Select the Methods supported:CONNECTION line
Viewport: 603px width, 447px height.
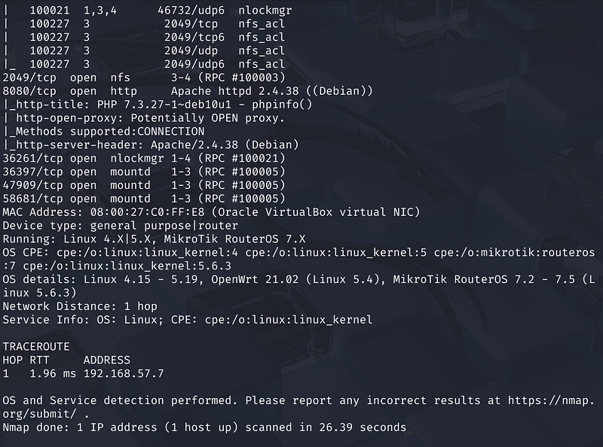(x=104, y=131)
